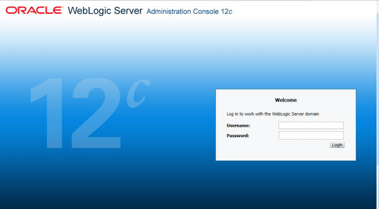The width and height of the screenshot is (379, 209).
Task: Click inside the Username input field
Action: pos(311,125)
